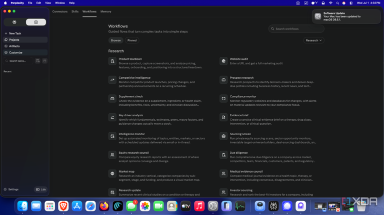Screen dimensions: 384x215
Task: Select the Key driver analysis icon
Action: [112, 117]
